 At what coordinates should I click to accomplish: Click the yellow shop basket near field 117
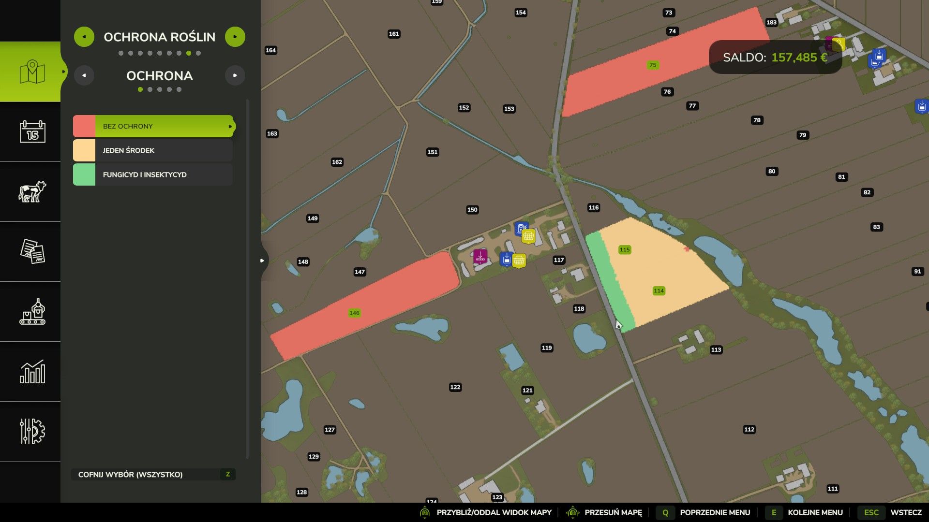519,261
